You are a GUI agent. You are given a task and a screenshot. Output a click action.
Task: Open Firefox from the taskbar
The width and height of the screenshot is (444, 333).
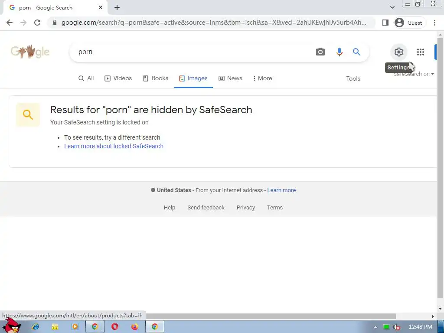pos(134,327)
